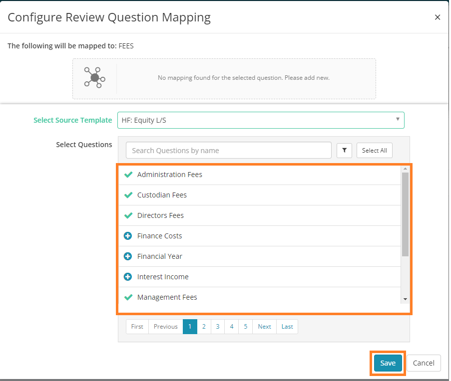This screenshot has height=381, width=451.
Task: Add Finance Costs via plus icon
Action: pyautogui.click(x=128, y=236)
